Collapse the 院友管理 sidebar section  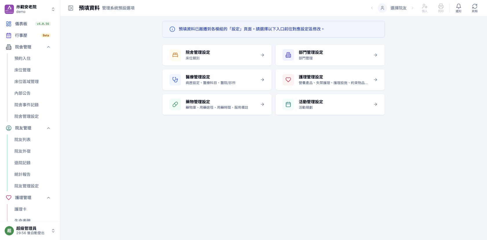click(48, 128)
